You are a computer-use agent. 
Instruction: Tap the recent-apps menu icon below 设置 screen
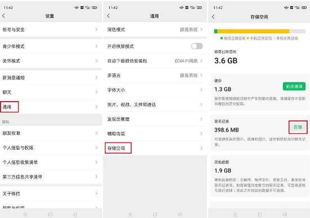pos(25,215)
